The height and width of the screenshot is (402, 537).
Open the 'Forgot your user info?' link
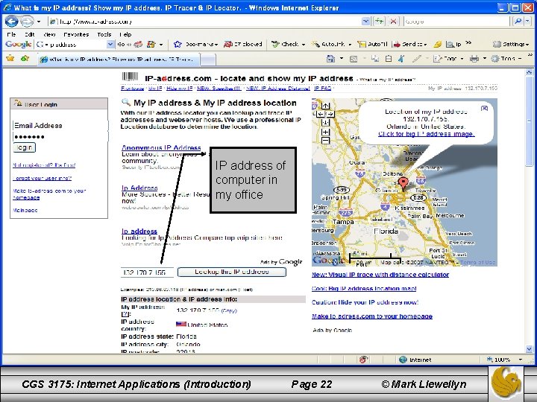pyautogui.click(x=42, y=178)
